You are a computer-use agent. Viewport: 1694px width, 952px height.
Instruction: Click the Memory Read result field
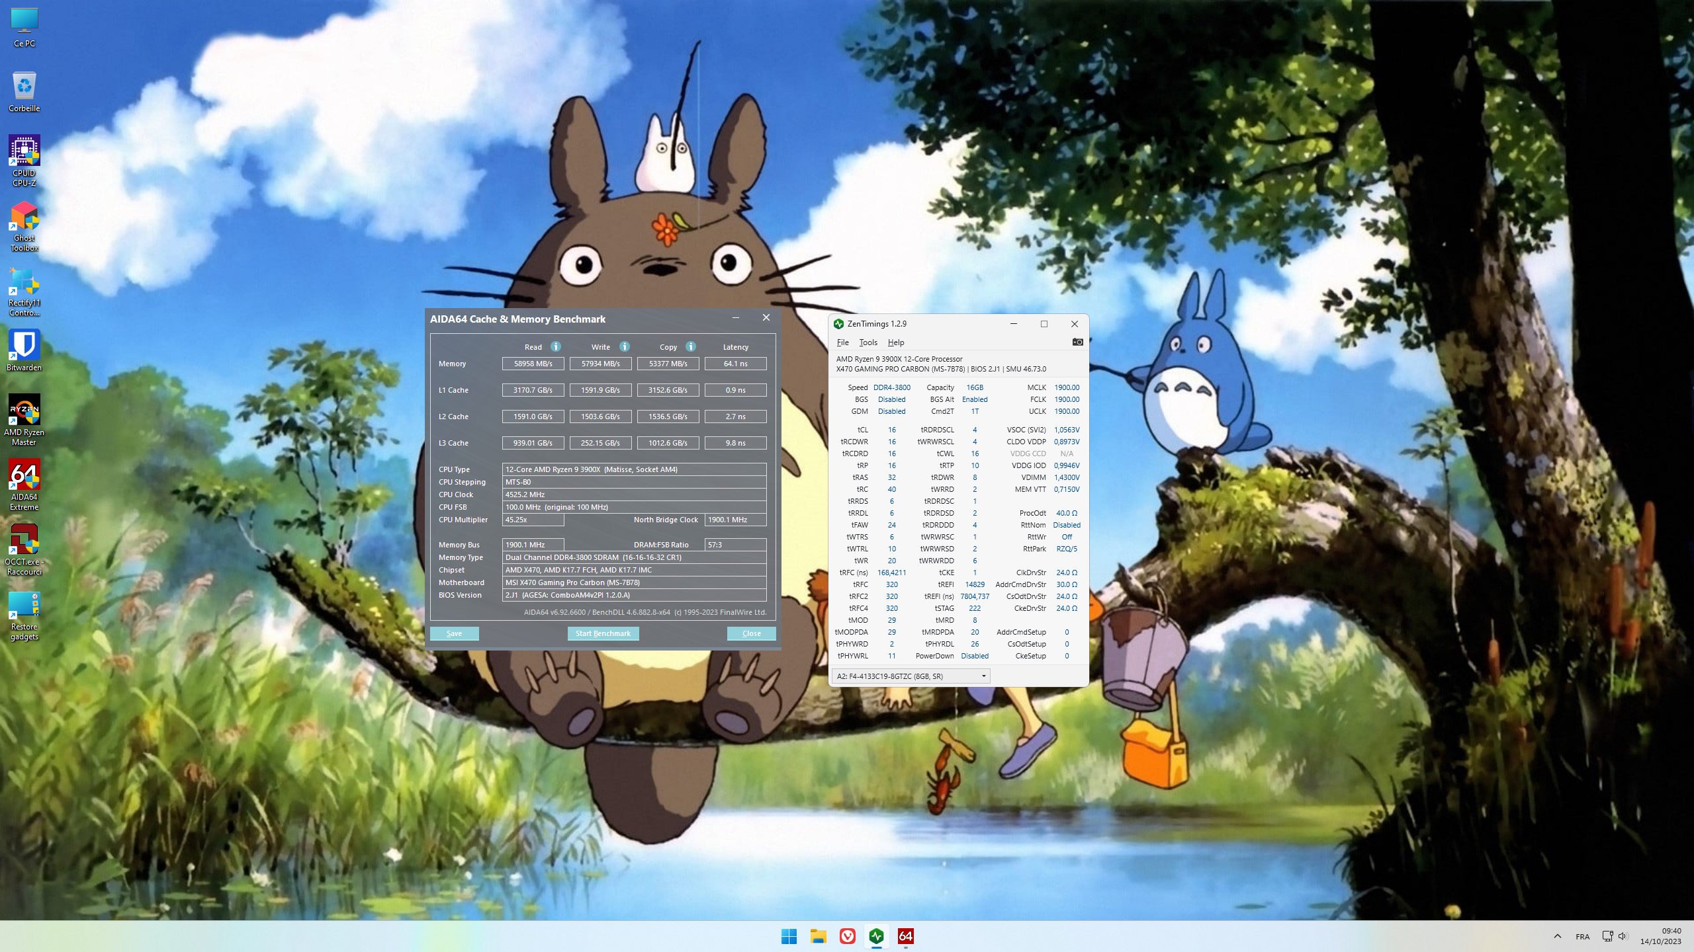(533, 364)
